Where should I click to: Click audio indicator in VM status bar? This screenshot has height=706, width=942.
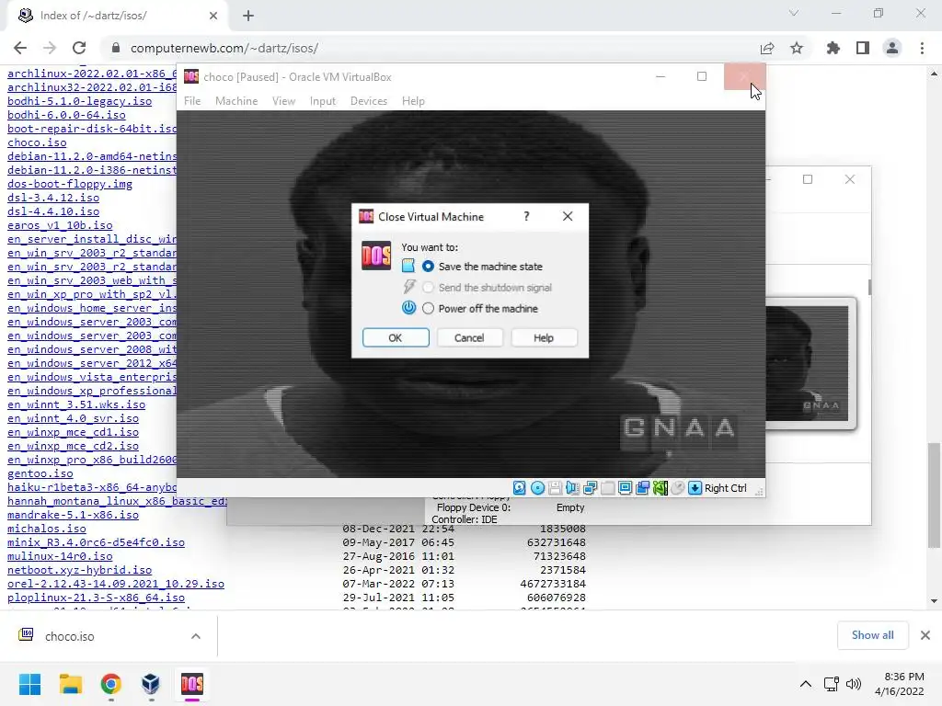572,488
